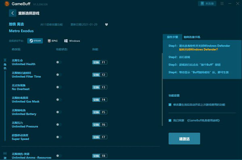This screenshot has height=160, width=242.
Task: Change the F6 hotkey binding
Action: coord(100,125)
